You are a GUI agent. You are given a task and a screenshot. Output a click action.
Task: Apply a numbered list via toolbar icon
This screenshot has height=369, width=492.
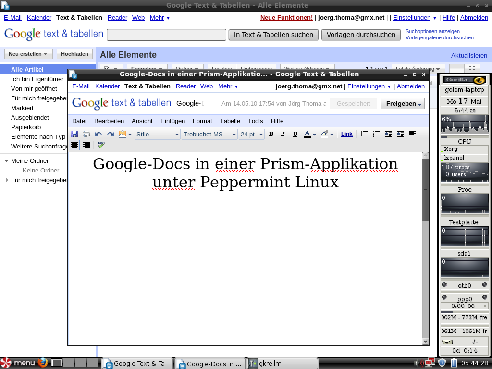(x=363, y=134)
